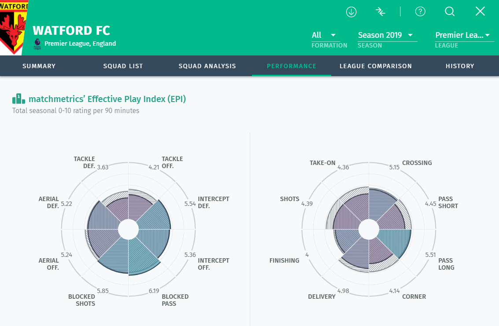The image size is (499, 326).
Task: Click the Tackle Off. value 4.21
Action: point(154,167)
